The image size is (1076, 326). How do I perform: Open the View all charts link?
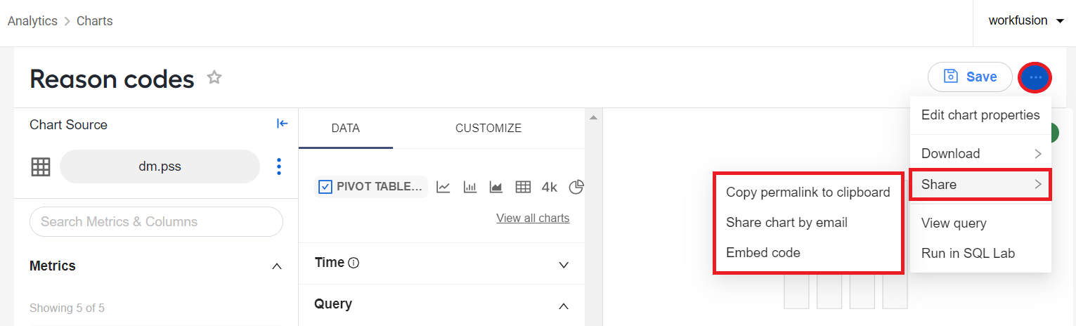[533, 218]
